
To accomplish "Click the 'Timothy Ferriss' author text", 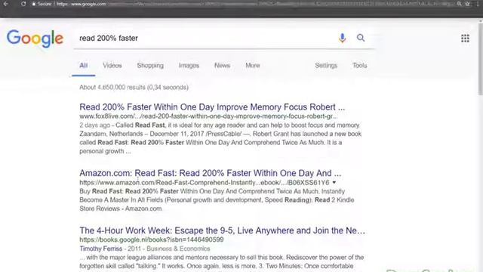I will (x=100, y=249).
